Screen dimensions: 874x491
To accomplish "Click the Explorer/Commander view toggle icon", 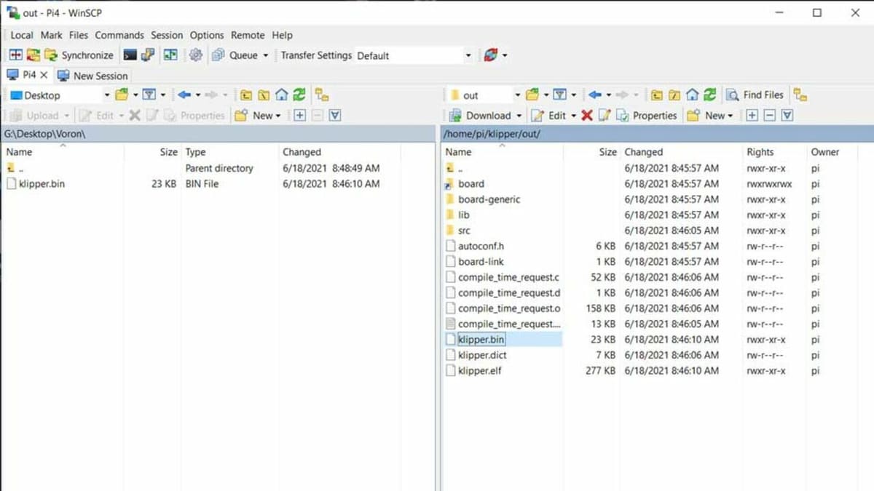I will [x=170, y=55].
